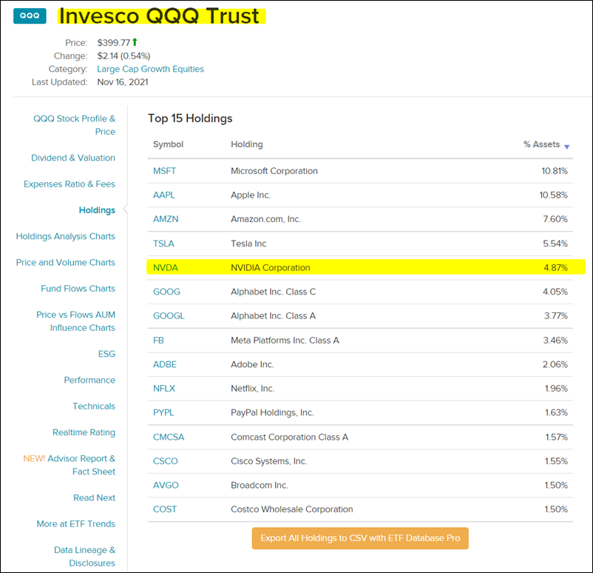The width and height of the screenshot is (593, 573).
Task: Open the CSCO symbol link
Action: pos(166,461)
